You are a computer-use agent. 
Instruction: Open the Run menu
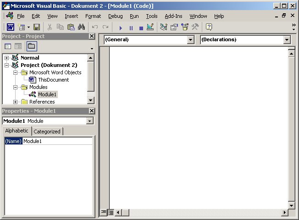point(134,16)
